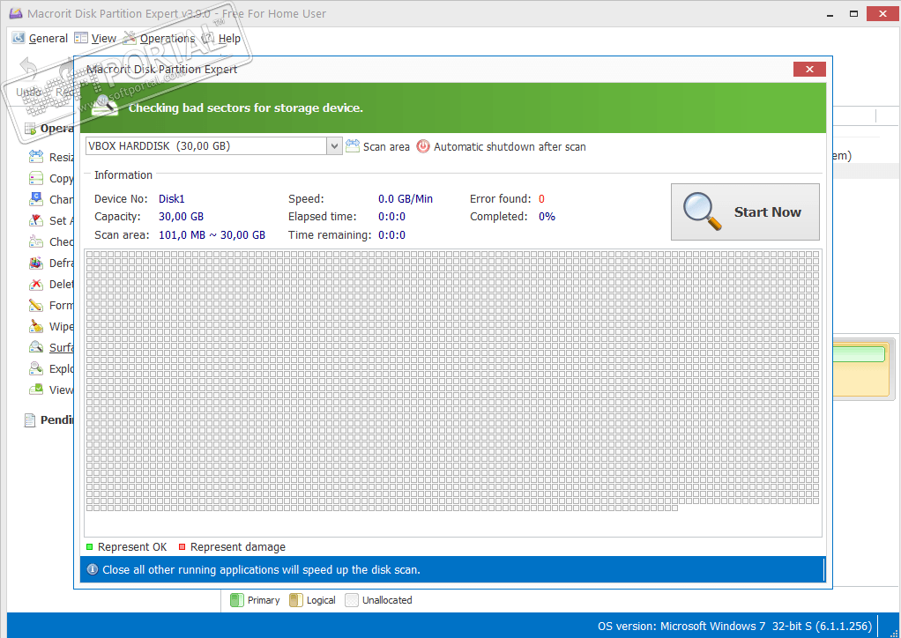Click the Explore icon in sidebar
Screen dimensions: 901x638
35,368
